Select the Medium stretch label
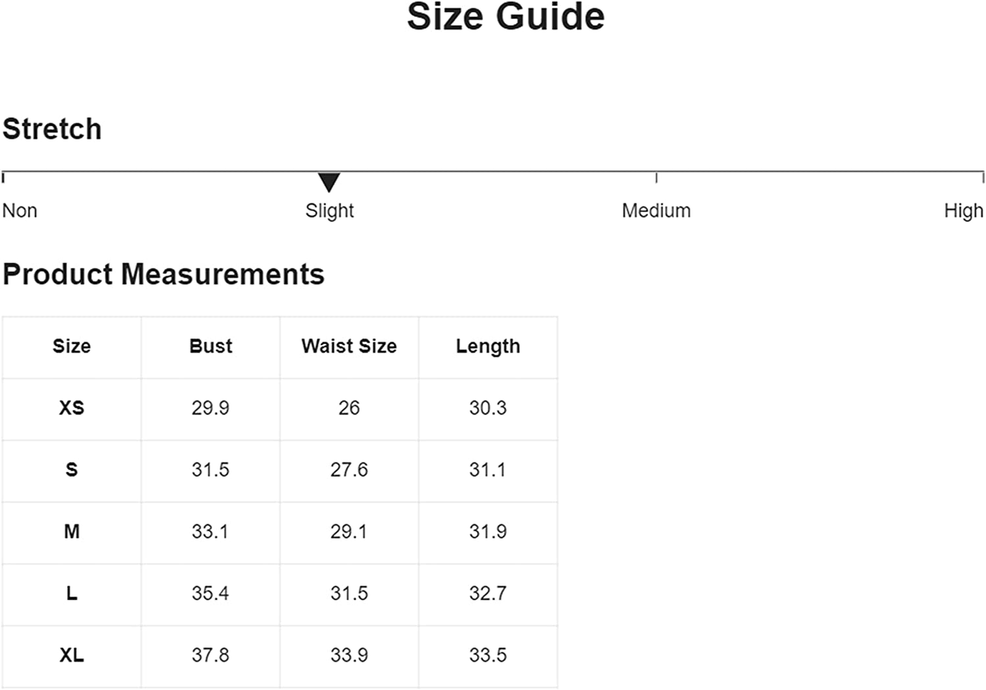 pyautogui.click(x=656, y=210)
